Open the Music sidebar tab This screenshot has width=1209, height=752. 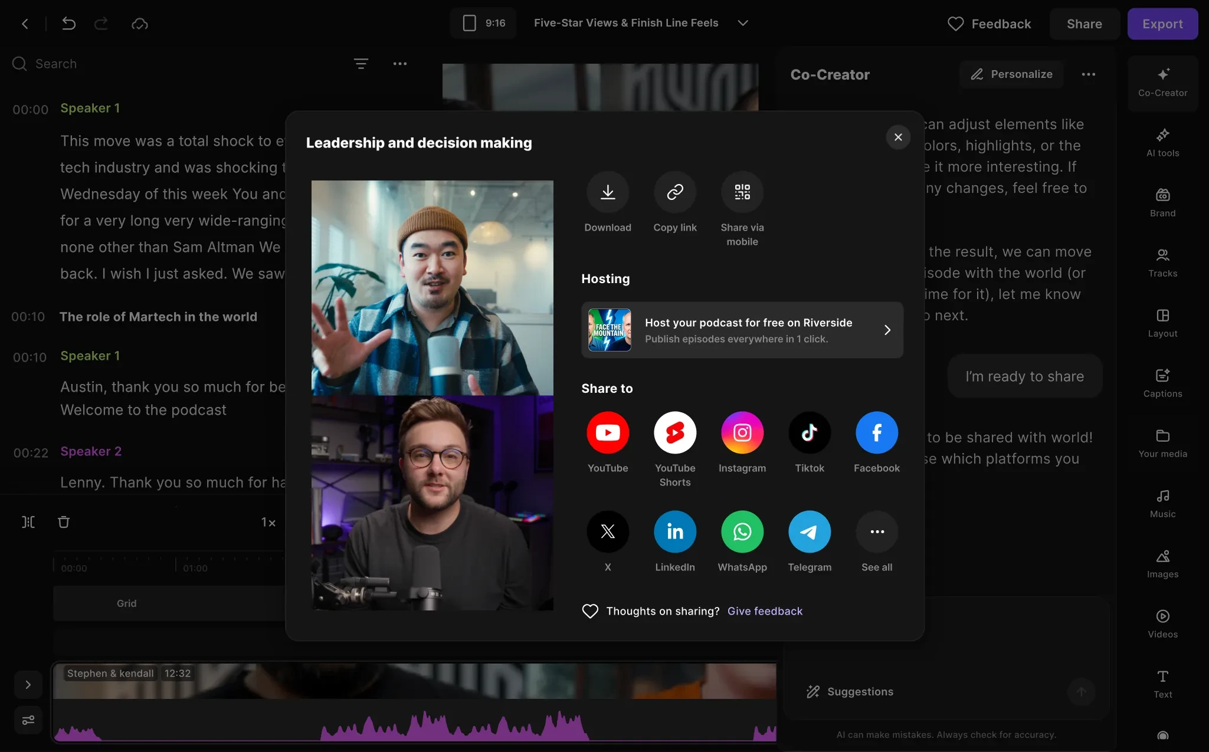point(1162,504)
